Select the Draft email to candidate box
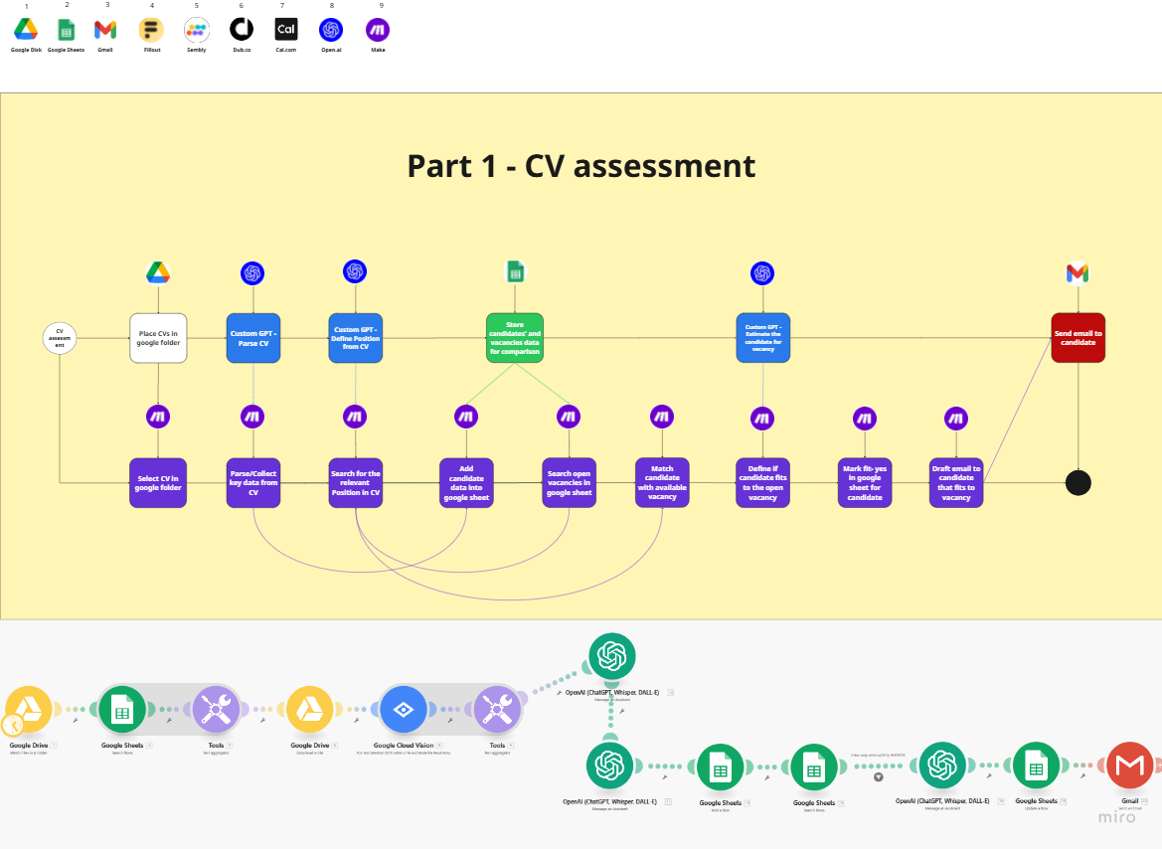This screenshot has height=849, width=1162. pos(956,482)
